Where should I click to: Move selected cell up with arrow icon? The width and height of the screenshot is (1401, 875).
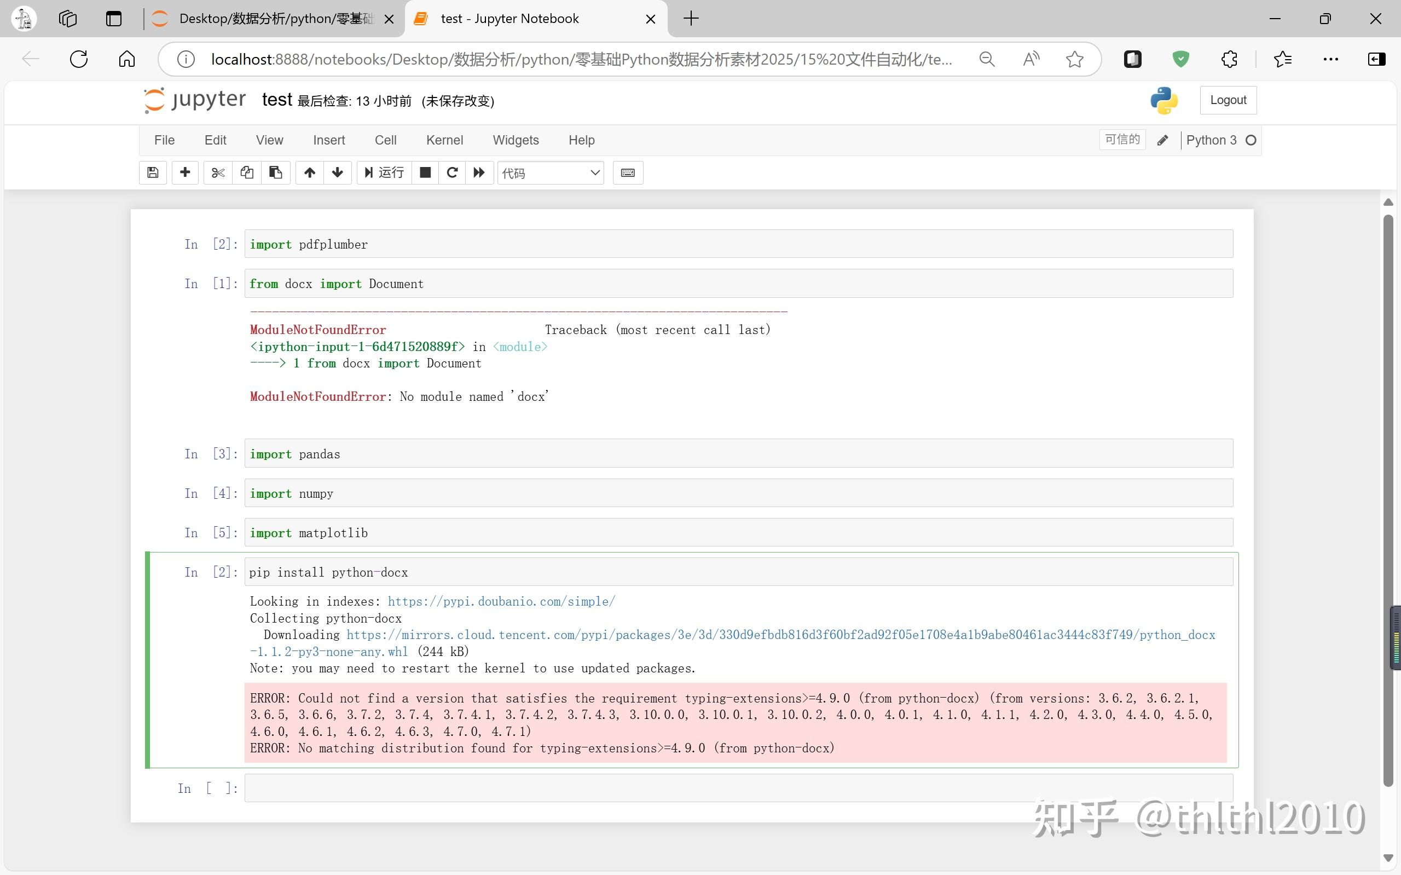click(308, 172)
